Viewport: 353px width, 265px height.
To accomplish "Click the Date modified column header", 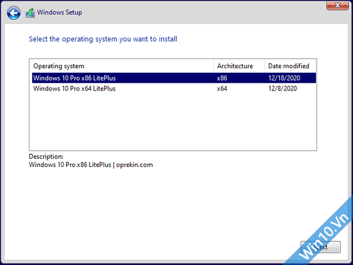I will 288,66.
